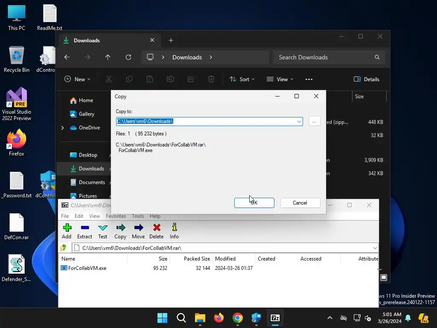Go up one folder level in 7-Zip
Screen dimensions: 437x328
pyautogui.click(x=64, y=248)
